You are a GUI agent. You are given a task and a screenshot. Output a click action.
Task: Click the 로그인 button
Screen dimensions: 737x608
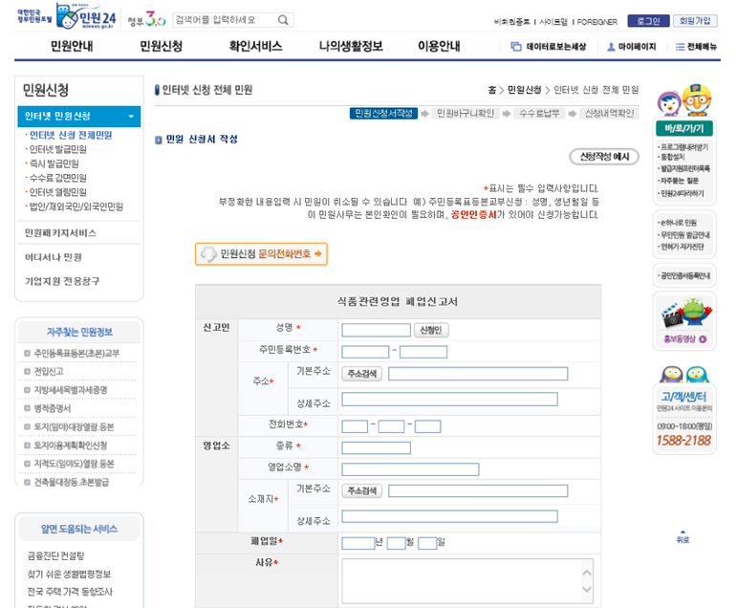(x=648, y=20)
